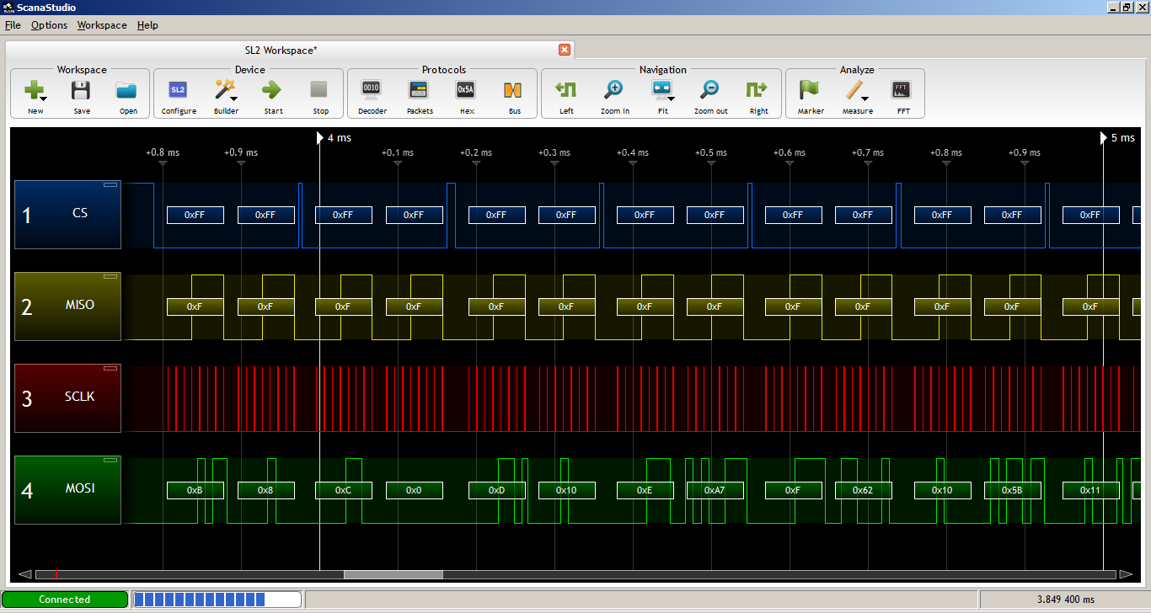Screen dimensions: 1151x613
Task: Toggle visibility of the CS channel
Action: point(110,183)
